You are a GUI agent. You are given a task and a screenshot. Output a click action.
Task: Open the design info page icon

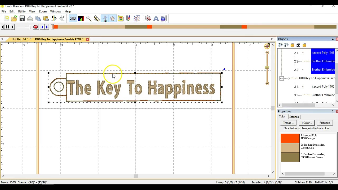pos(120,18)
